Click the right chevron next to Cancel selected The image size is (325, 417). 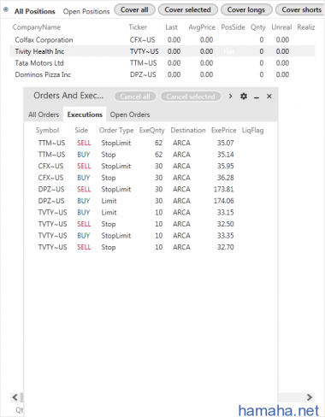click(230, 97)
